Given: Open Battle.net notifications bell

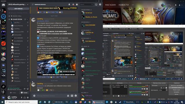Looking at the screenshot, I should pos(176,5).
